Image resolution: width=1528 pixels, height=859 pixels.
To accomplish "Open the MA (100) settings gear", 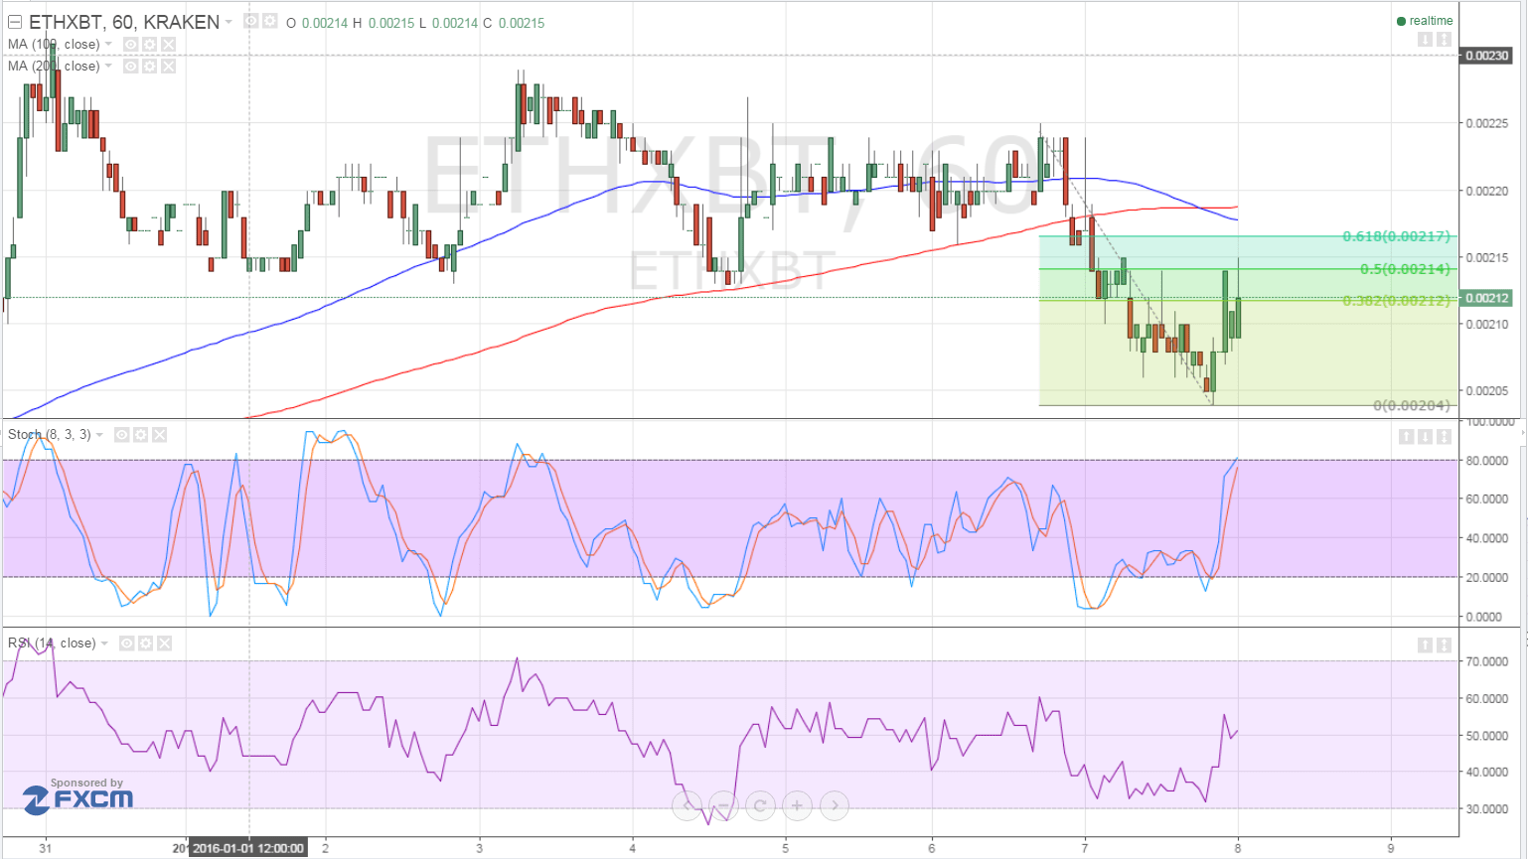I will click(149, 45).
